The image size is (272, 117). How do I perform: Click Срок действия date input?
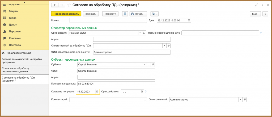click(130, 92)
